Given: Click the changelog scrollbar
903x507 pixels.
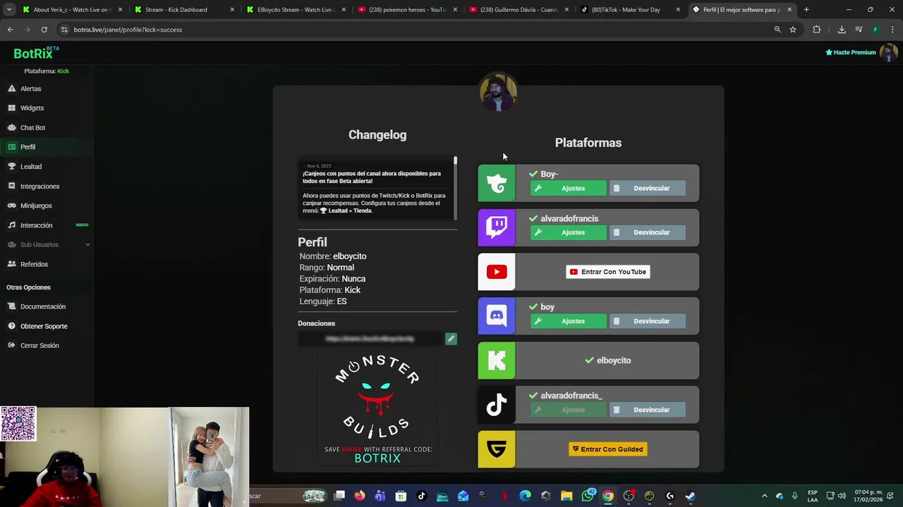Looking at the screenshot, I should [455, 187].
